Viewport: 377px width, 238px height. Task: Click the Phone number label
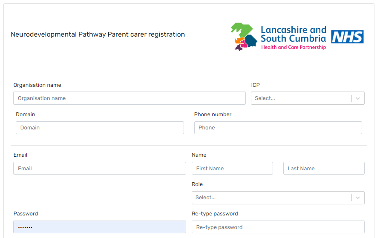pyautogui.click(x=213, y=115)
